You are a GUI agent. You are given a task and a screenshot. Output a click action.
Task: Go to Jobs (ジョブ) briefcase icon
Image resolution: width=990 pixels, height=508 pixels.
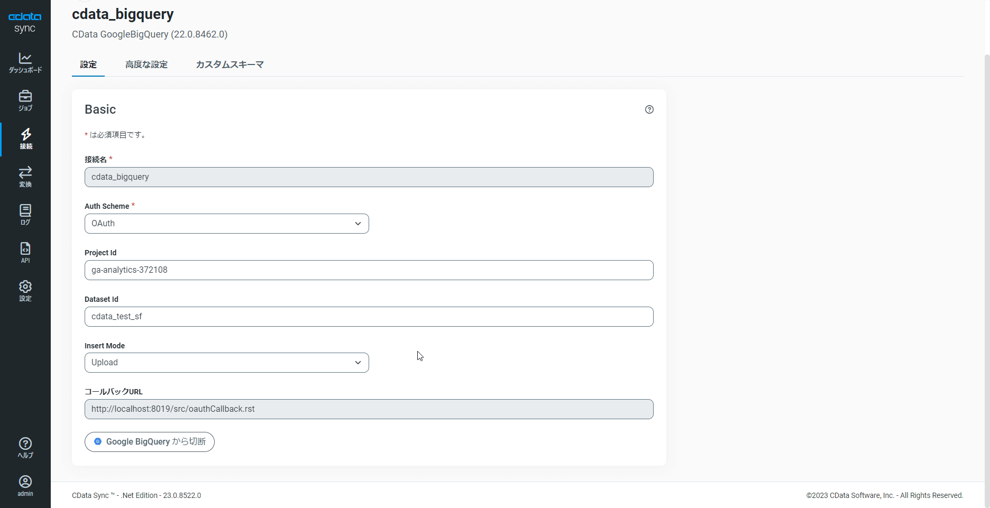pyautogui.click(x=25, y=100)
